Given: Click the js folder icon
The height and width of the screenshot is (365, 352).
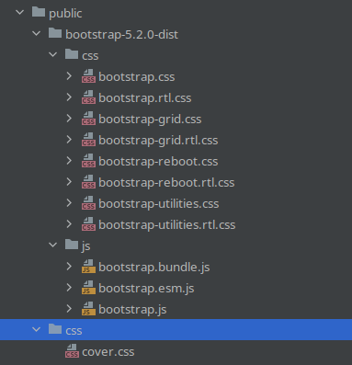Looking at the screenshot, I should (x=72, y=245).
